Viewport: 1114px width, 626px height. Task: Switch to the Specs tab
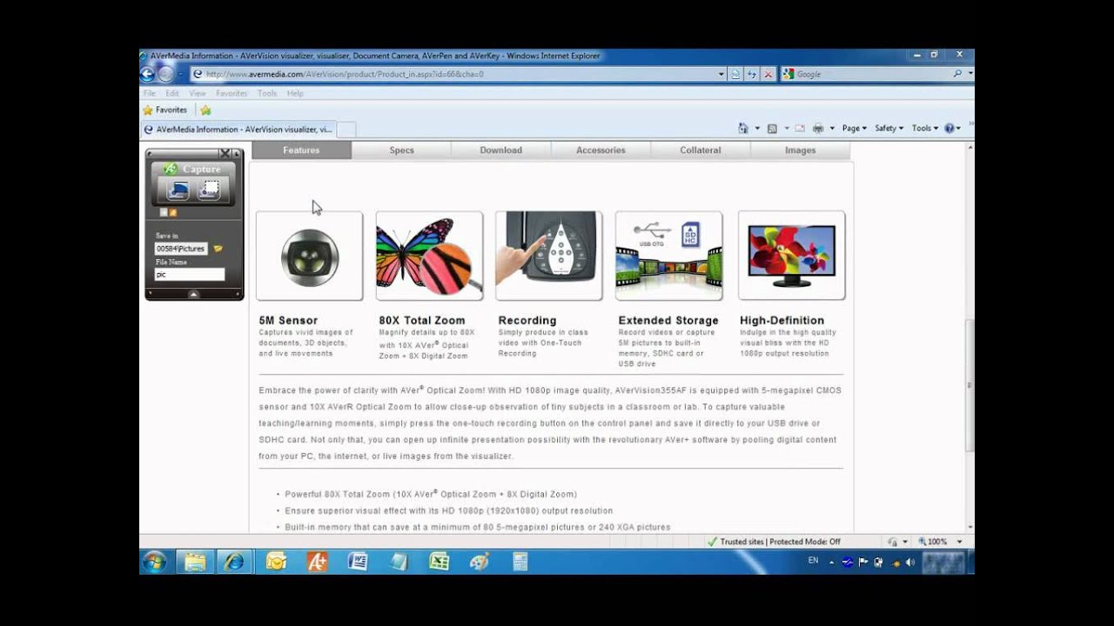(x=401, y=150)
